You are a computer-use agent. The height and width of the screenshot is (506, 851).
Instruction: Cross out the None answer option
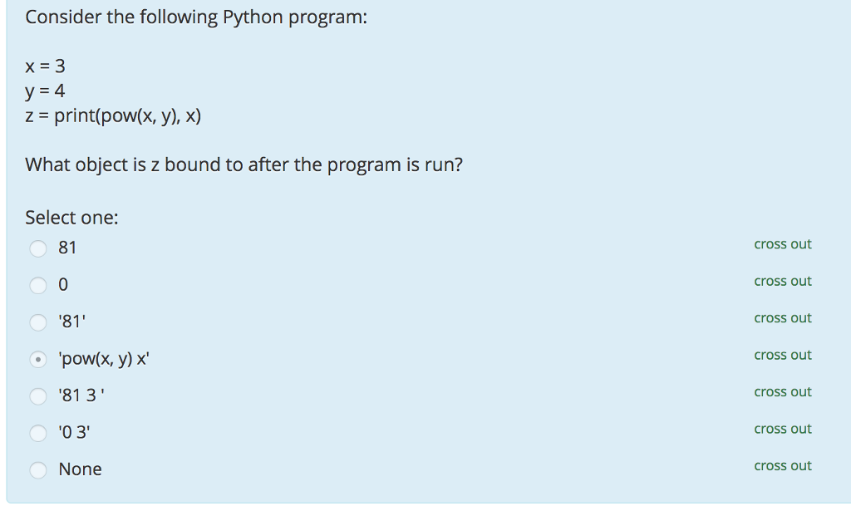[x=782, y=465]
